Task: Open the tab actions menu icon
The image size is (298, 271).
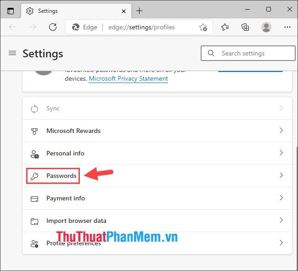Action: 11,11
